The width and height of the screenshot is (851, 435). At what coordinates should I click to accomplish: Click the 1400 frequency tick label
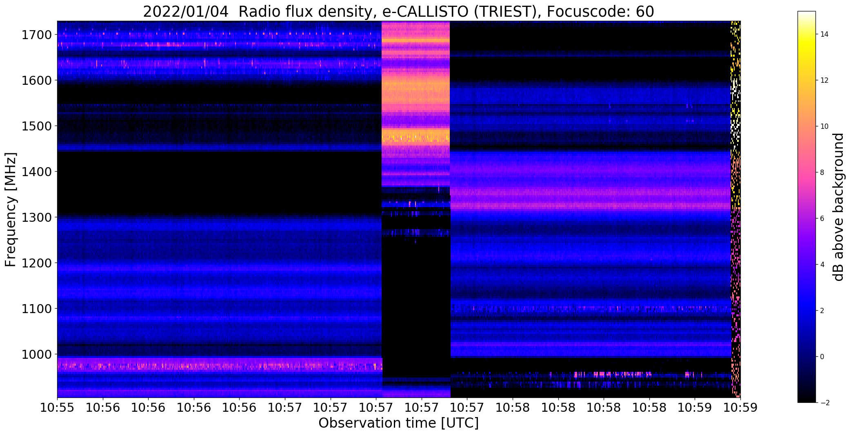click(x=37, y=172)
